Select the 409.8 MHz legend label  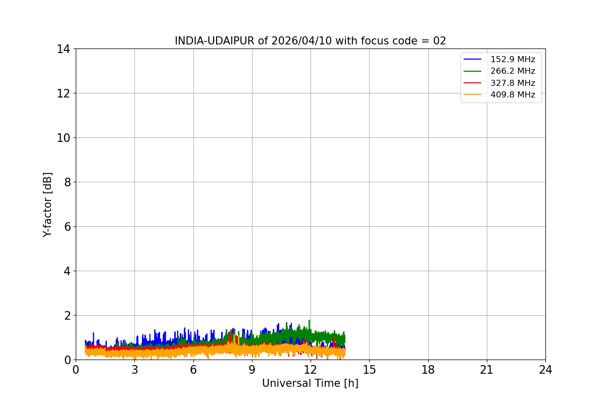point(513,94)
